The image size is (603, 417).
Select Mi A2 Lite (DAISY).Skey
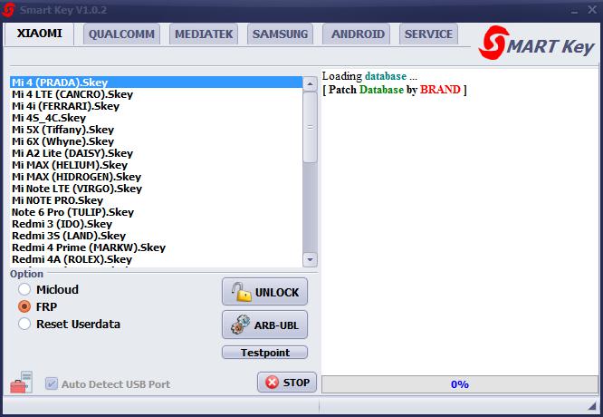[156, 153]
